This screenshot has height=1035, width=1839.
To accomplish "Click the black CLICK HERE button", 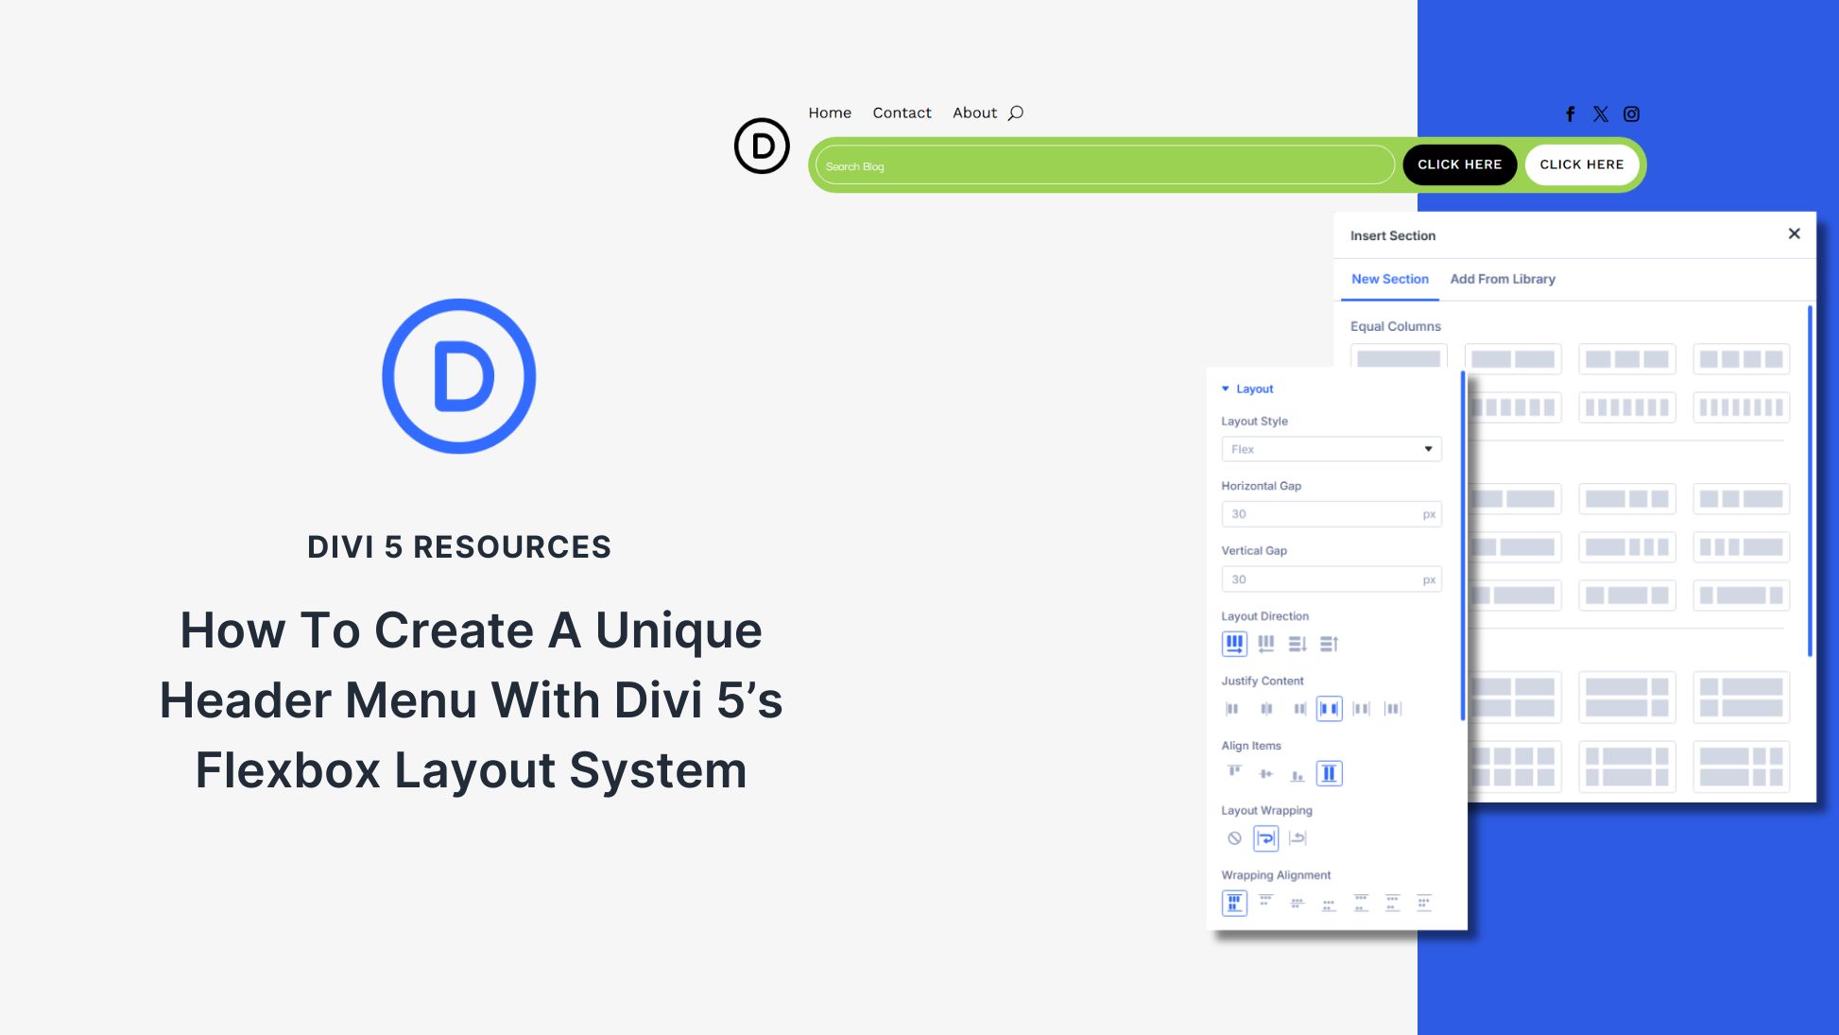I will click(1459, 164).
